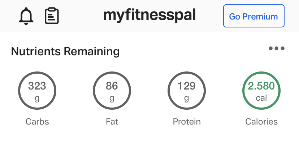Click the Fat text label
This screenshot has height=148, width=299.
click(x=112, y=122)
